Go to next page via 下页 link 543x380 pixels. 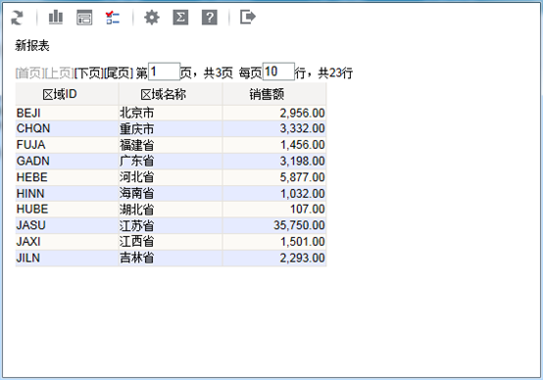tap(88, 73)
